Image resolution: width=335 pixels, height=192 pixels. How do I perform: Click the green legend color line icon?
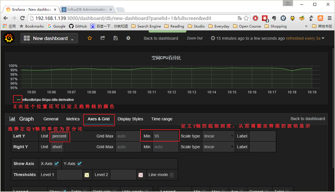coord(18,99)
